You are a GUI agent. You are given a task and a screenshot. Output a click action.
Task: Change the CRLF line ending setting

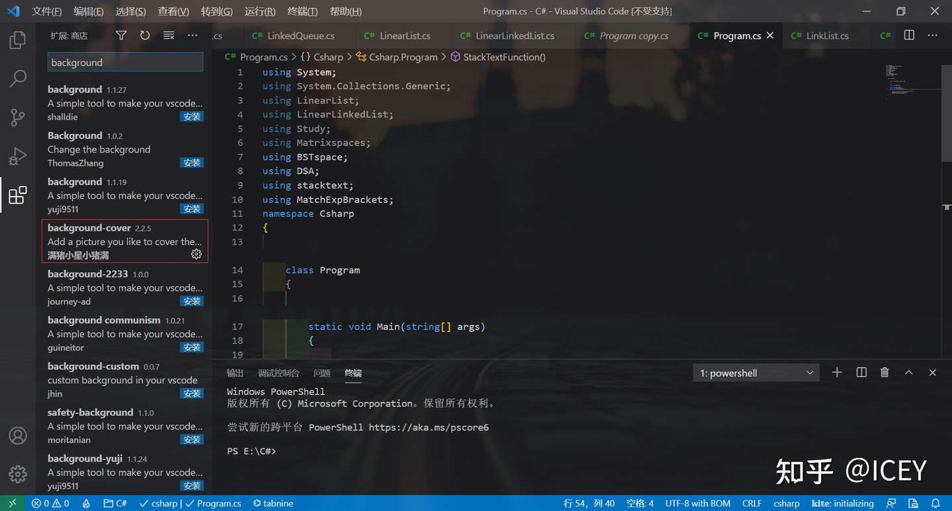pos(752,503)
